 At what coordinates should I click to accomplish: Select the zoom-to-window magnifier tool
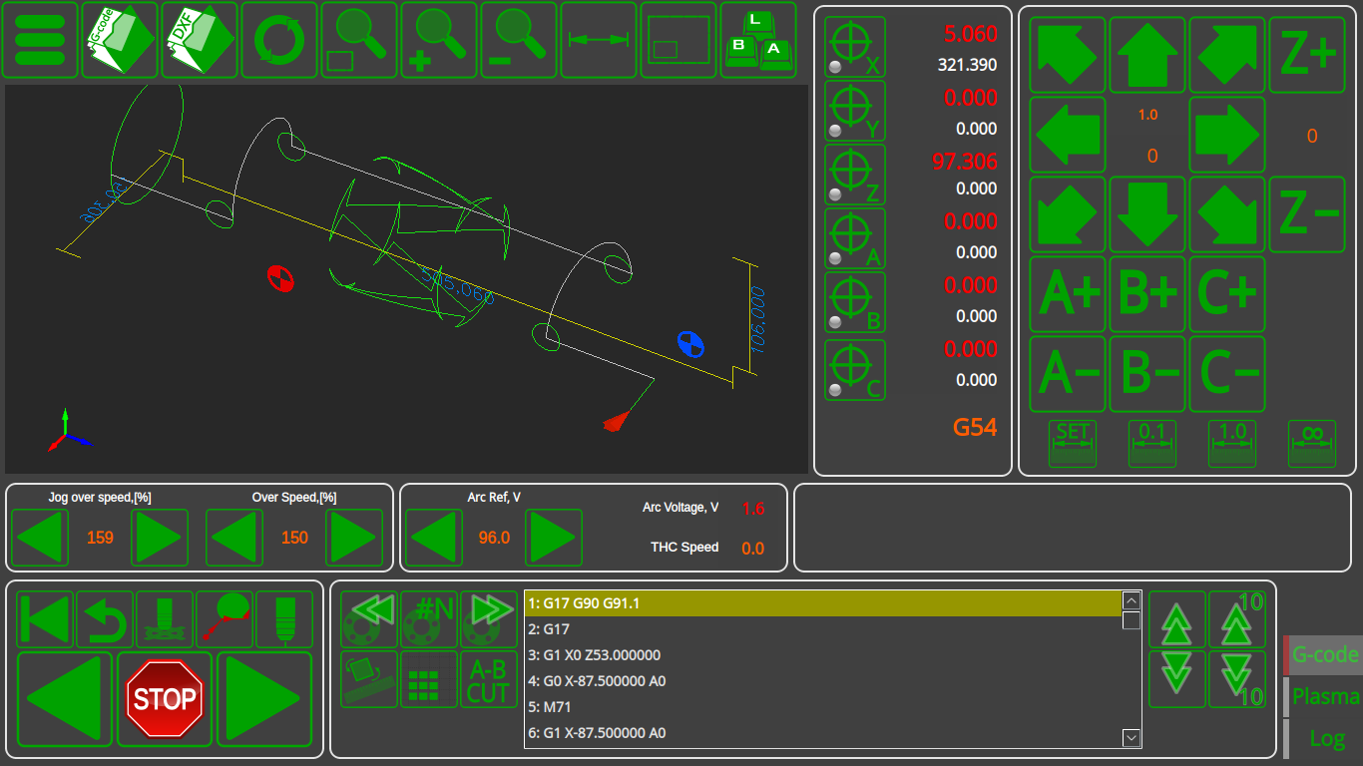pyautogui.click(x=359, y=40)
